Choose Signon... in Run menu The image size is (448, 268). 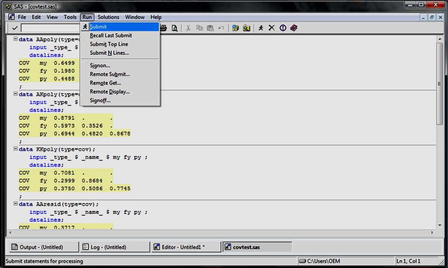click(120, 65)
